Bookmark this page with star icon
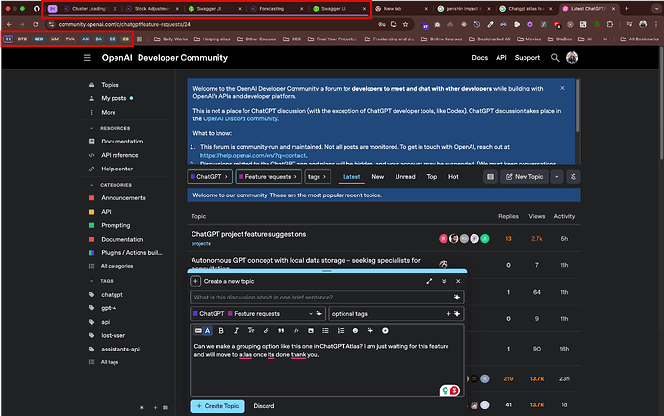 (405, 25)
